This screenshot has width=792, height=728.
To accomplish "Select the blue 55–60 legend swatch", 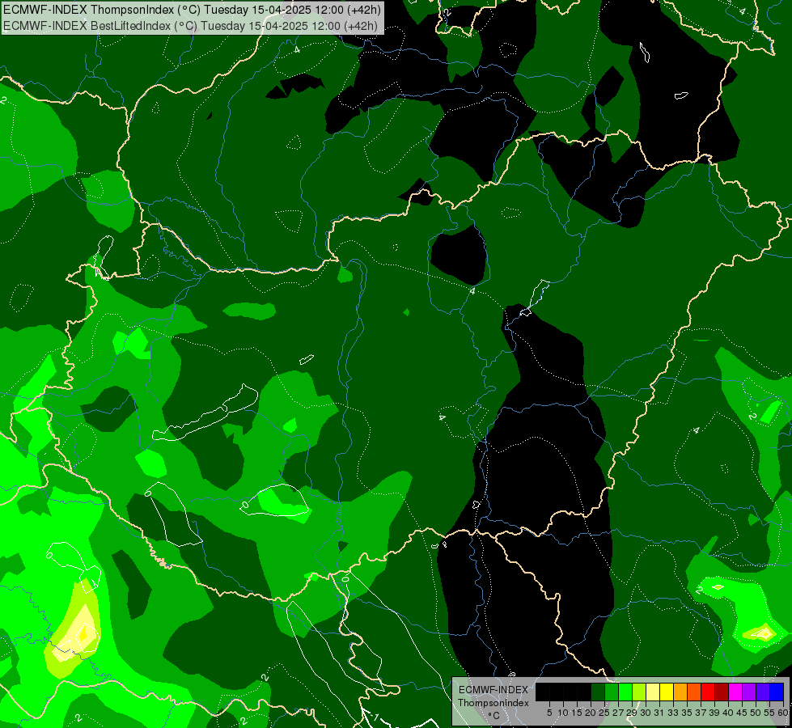I will 777,692.
